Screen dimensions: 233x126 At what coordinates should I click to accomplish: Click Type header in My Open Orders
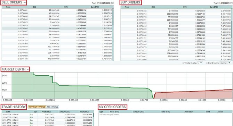(101, 112)
